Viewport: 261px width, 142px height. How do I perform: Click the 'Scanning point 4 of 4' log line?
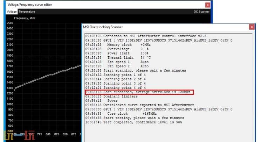point(115,88)
